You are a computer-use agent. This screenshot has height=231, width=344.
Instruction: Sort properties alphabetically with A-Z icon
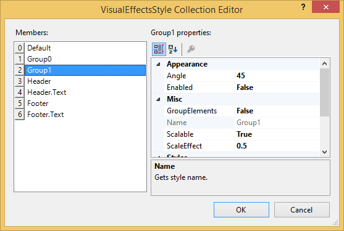click(173, 49)
